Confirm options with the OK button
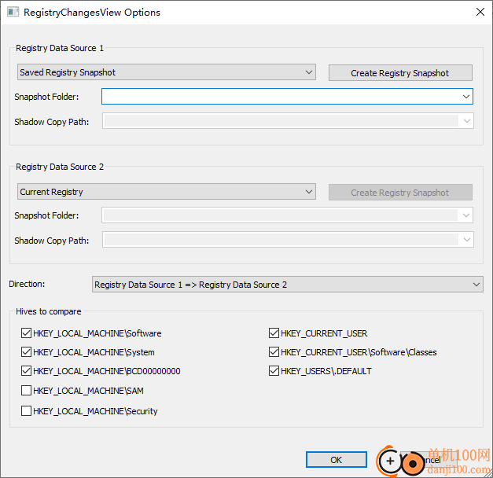The image size is (493, 478). pos(336,460)
